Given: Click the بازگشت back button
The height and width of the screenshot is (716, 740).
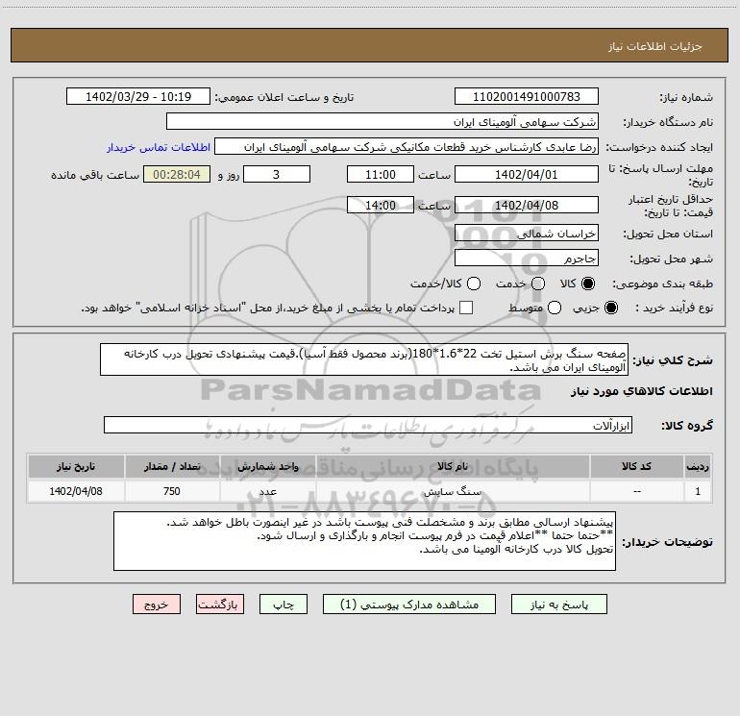Looking at the screenshot, I should (x=220, y=605).
